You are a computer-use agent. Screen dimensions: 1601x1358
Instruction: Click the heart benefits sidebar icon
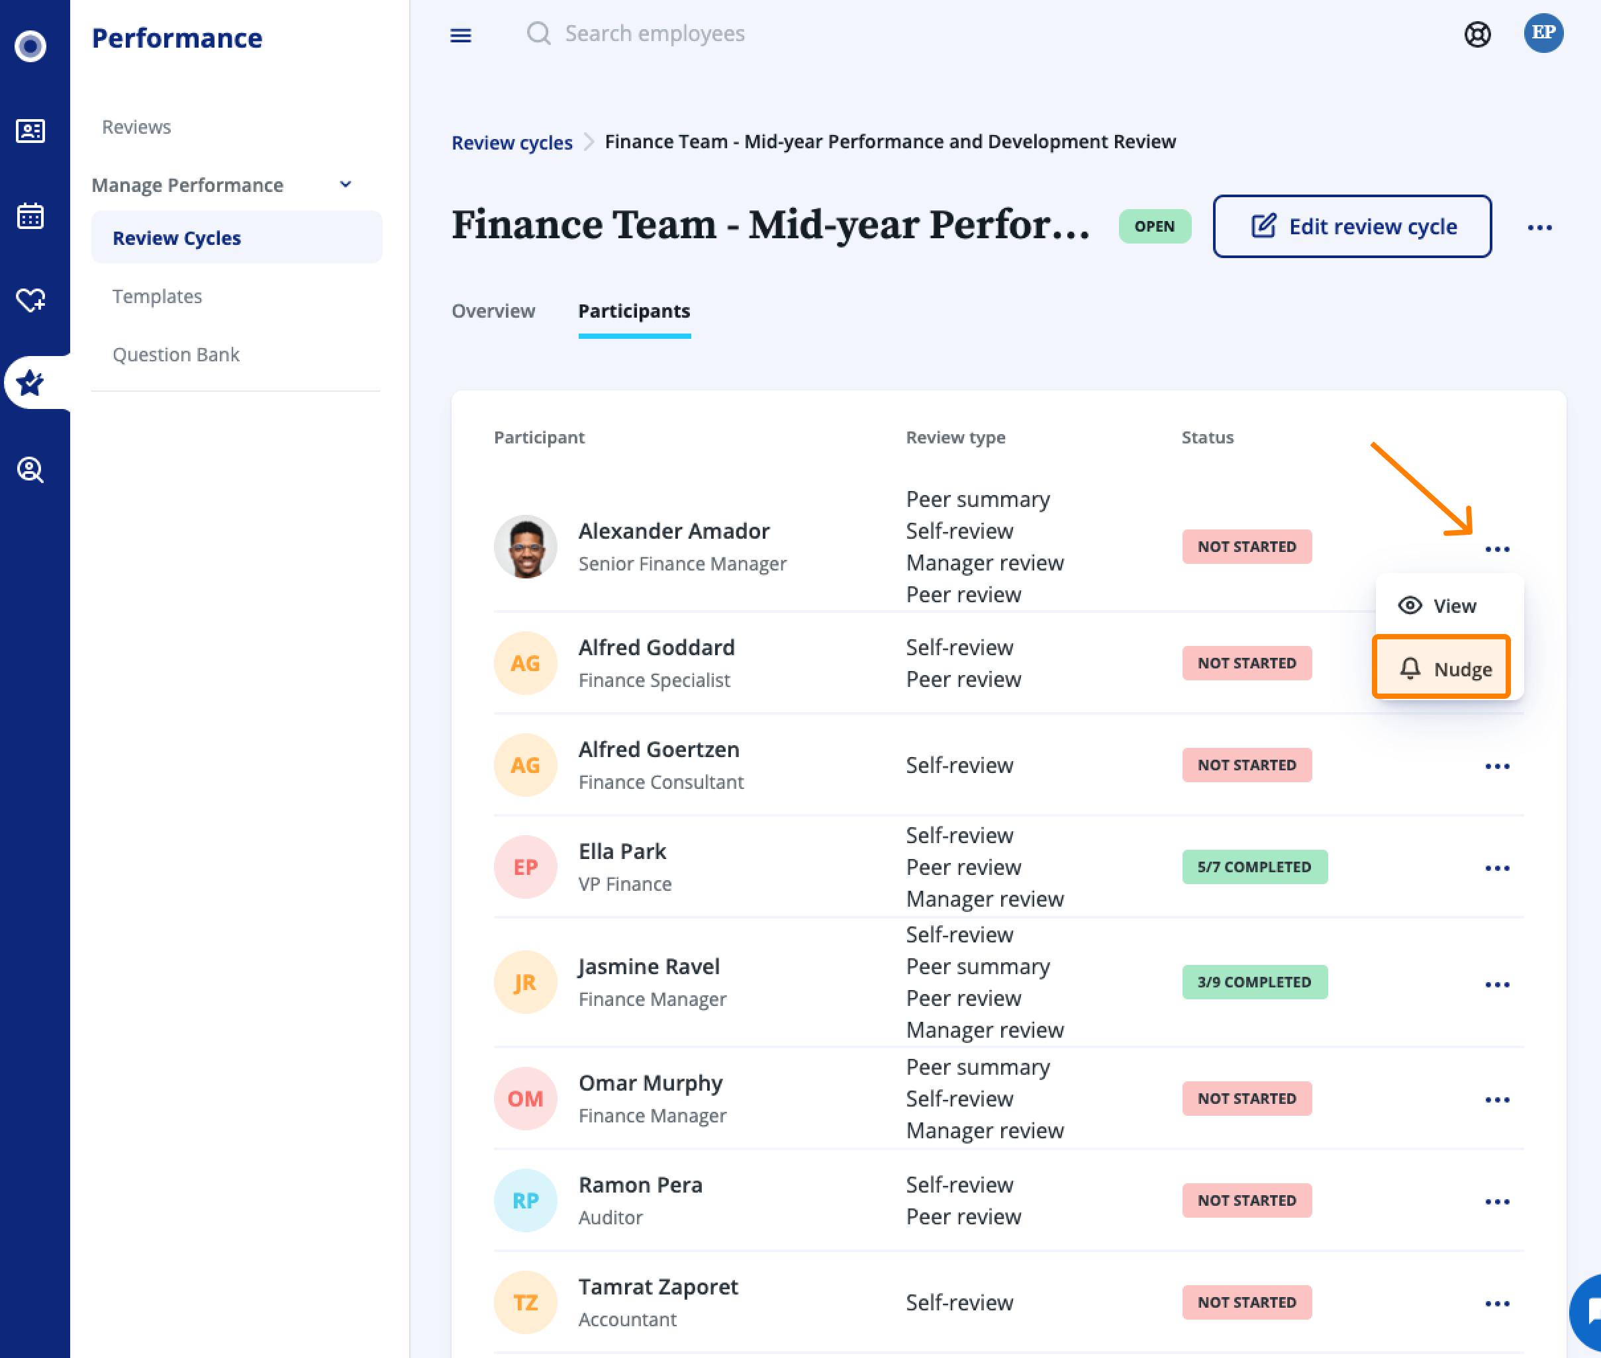(31, 300)
